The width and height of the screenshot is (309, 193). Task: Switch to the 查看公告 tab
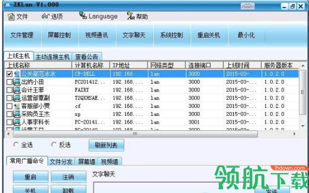pos(87,57)
